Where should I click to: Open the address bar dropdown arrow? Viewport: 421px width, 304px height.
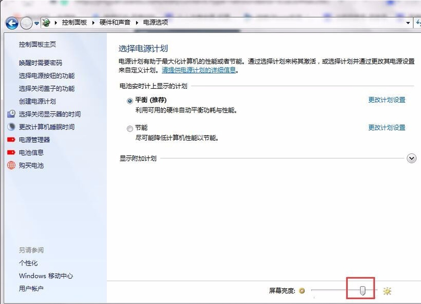coord(408,23)
